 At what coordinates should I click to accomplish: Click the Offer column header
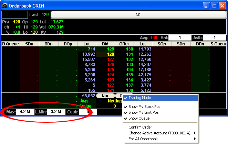point(124,44)
